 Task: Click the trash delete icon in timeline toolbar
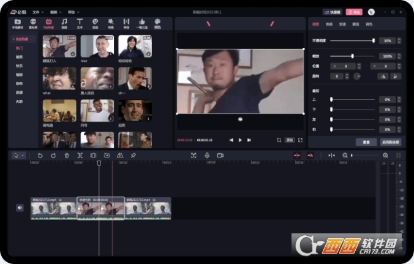(67, 156)
